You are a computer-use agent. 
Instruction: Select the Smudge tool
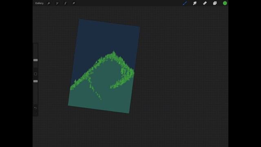pos(195,3)
